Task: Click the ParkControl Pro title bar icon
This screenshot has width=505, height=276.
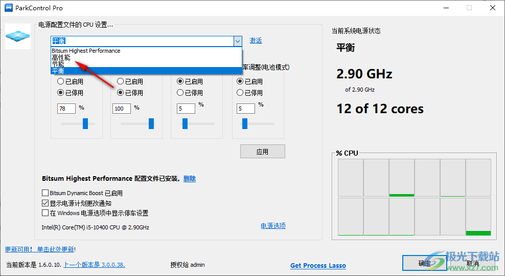Action: click(x=9, y=8)
